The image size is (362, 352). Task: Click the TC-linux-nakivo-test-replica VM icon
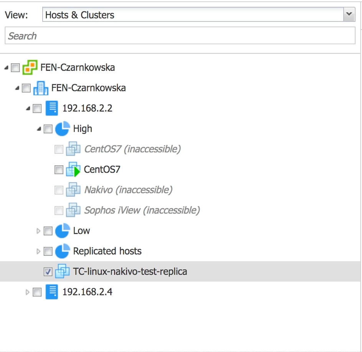coord(62,272)
